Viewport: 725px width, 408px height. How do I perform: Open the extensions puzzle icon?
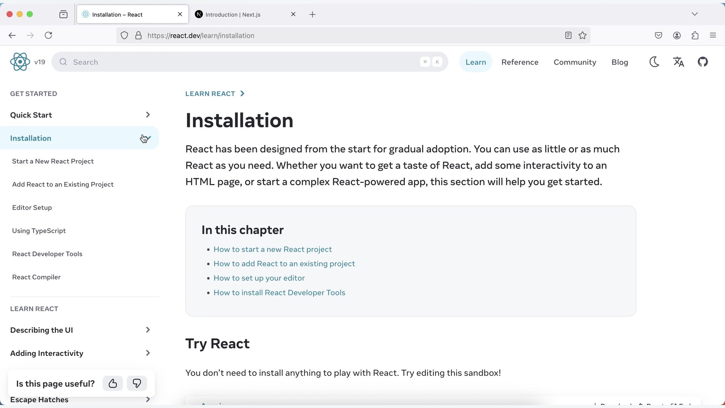695,36
